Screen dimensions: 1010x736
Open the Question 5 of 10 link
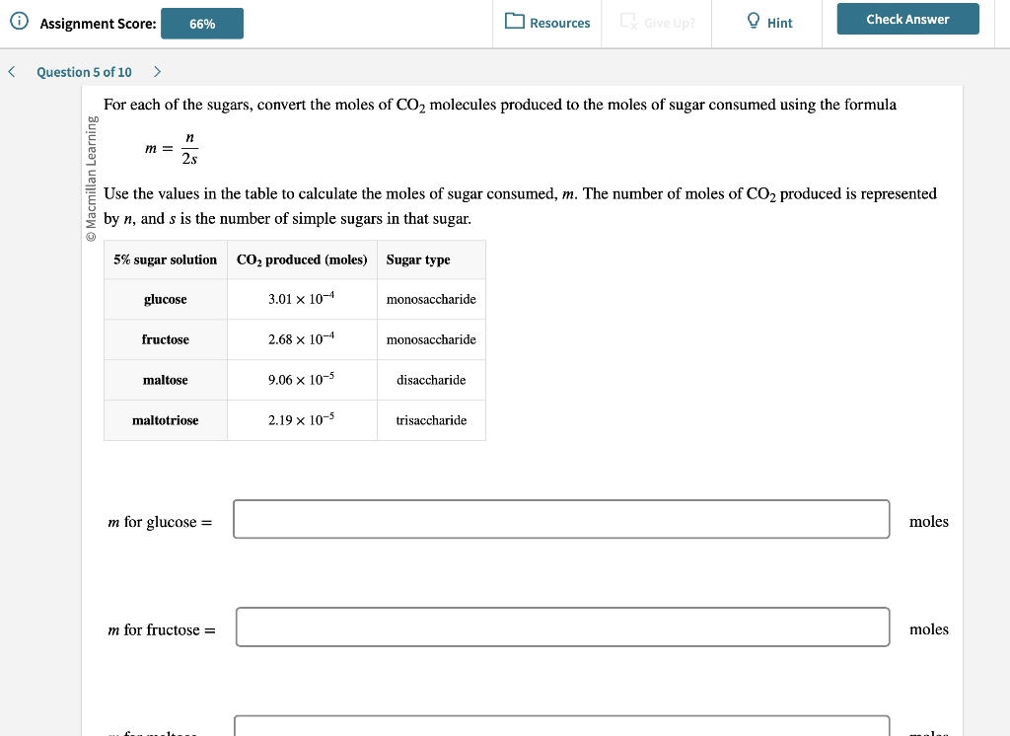(84, 72)
